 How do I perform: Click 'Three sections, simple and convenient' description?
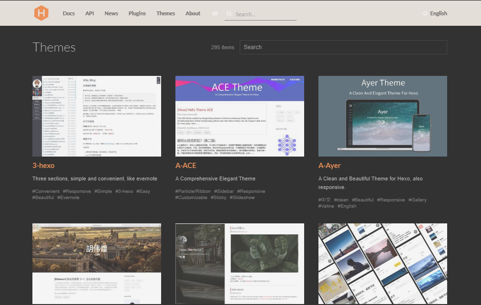[x=95, y=179]
